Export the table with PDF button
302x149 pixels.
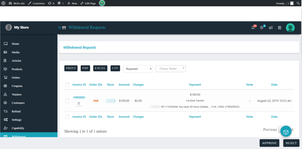tap(85, 68)
